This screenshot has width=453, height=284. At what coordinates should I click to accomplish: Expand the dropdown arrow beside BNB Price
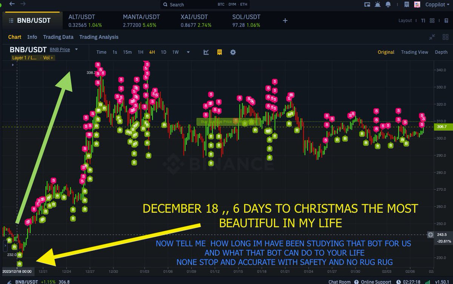[76, 49]
